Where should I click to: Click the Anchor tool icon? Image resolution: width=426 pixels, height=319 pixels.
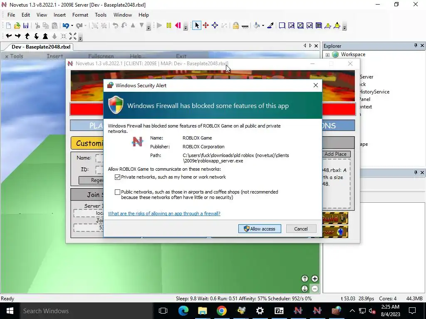click(245, 26)
